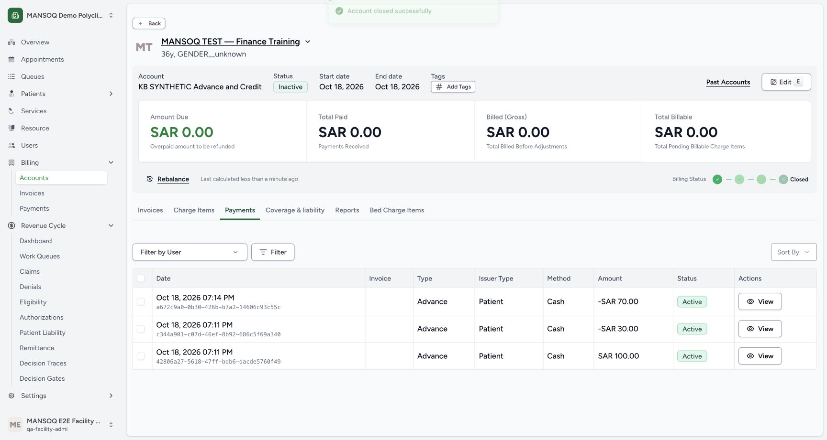Click the Edit account button
827x440 pixels.
786,82
